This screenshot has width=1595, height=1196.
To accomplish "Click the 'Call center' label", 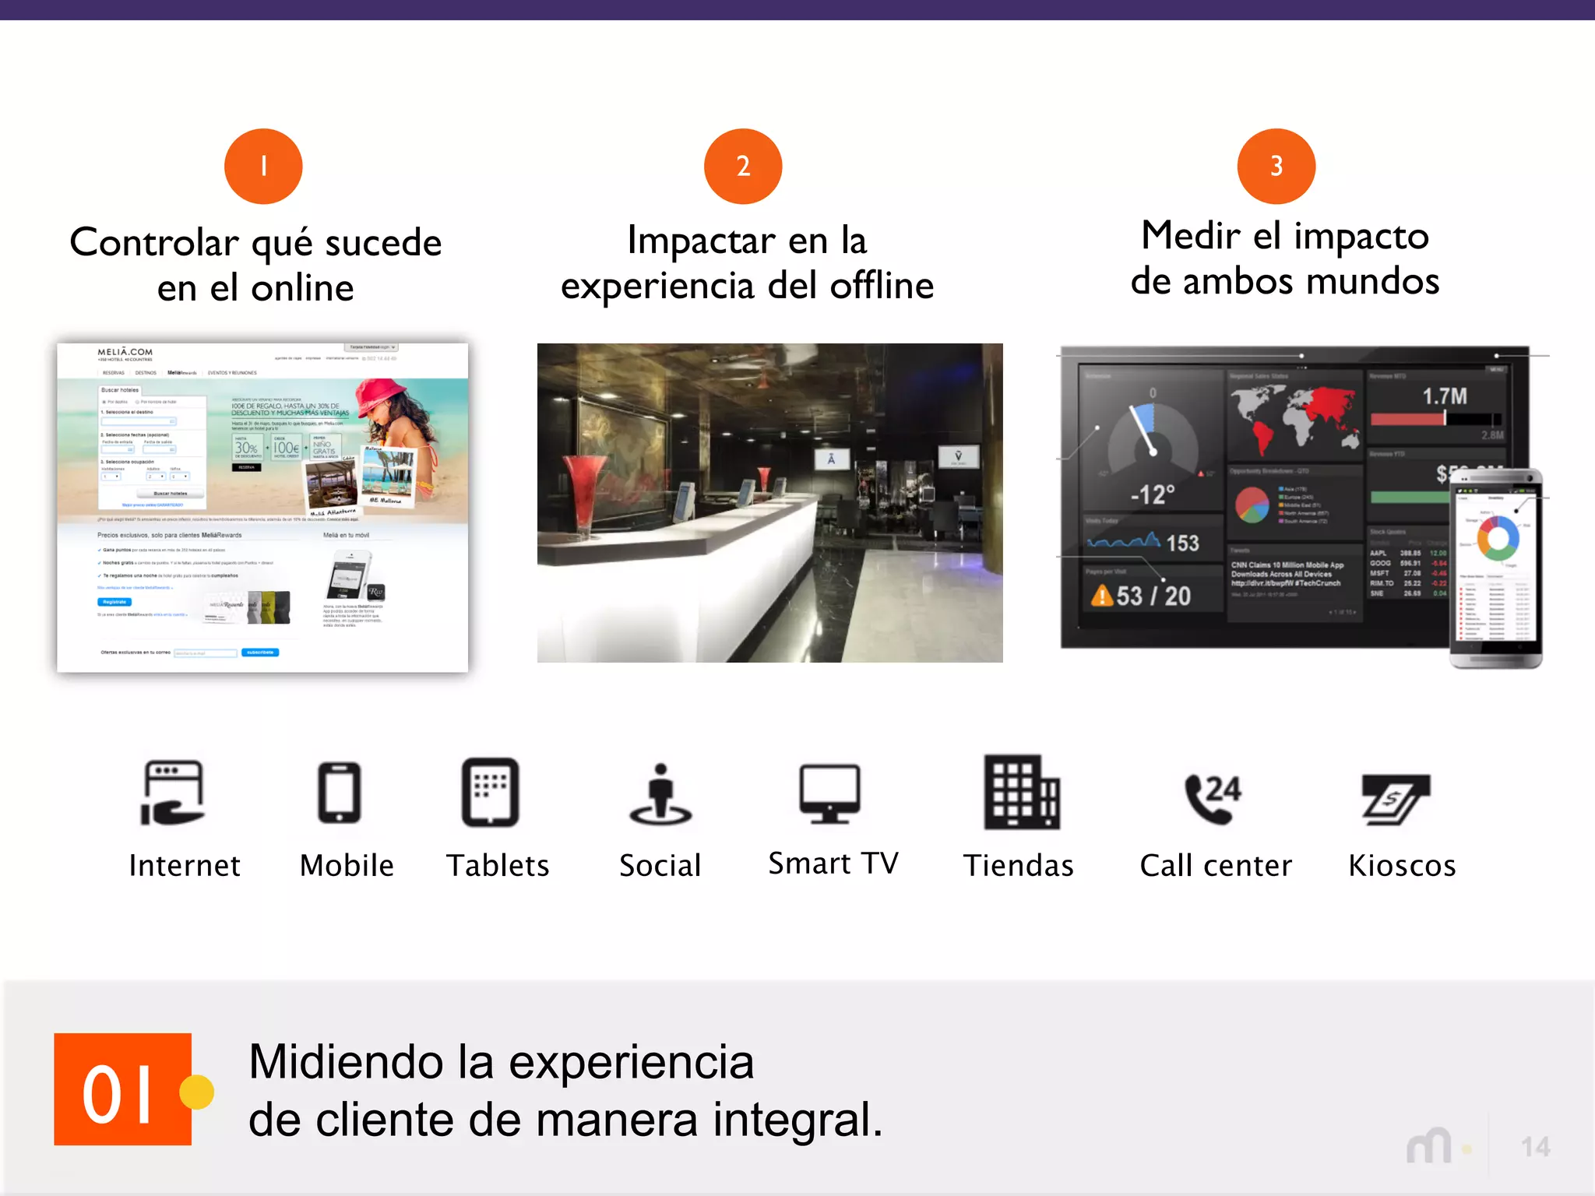I will (1216, 866).
